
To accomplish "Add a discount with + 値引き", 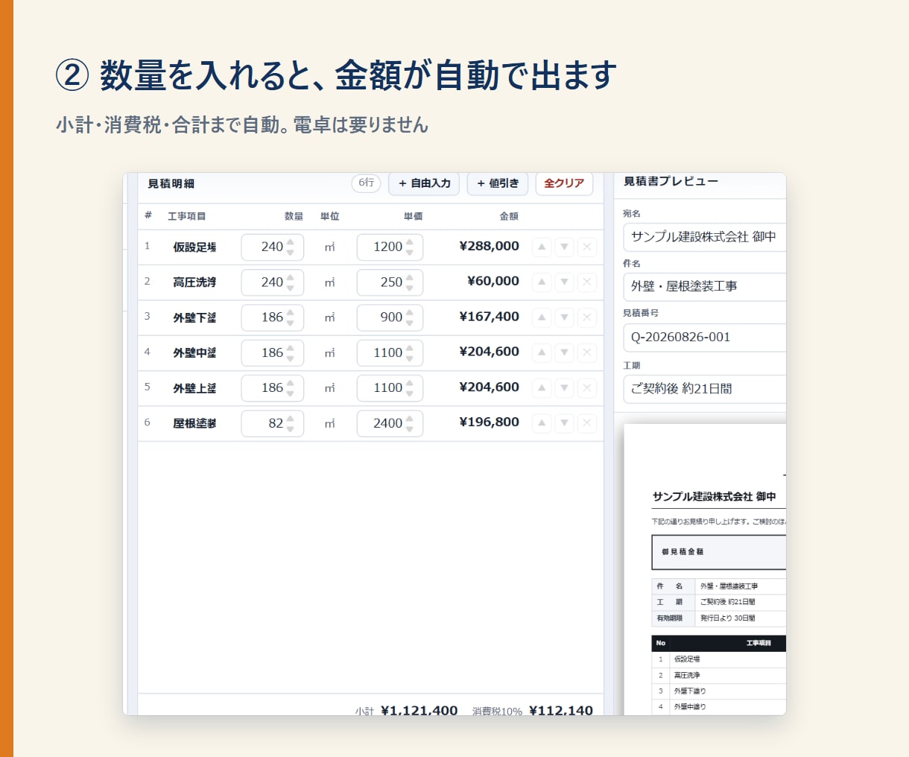I will [498, 183].
